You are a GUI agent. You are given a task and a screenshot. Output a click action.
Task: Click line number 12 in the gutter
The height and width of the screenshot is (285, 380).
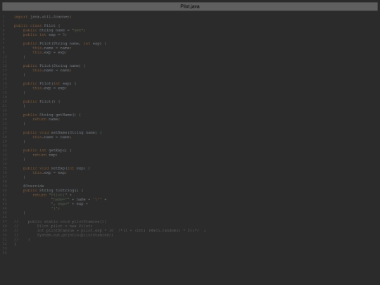(5, 65)
